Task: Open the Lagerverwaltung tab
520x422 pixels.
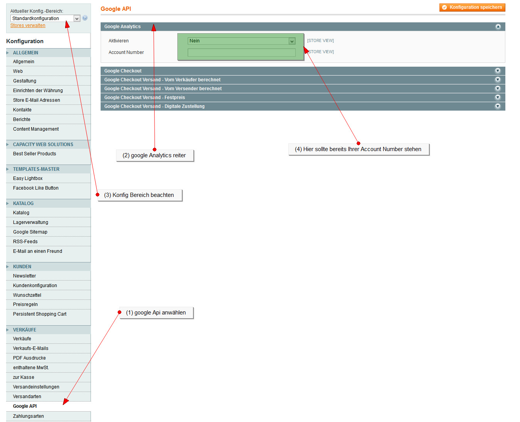Action: coord(48,222)
